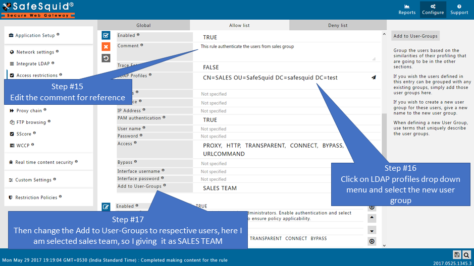Click the circled down arrow of second rule

click(x=372, y=241)
